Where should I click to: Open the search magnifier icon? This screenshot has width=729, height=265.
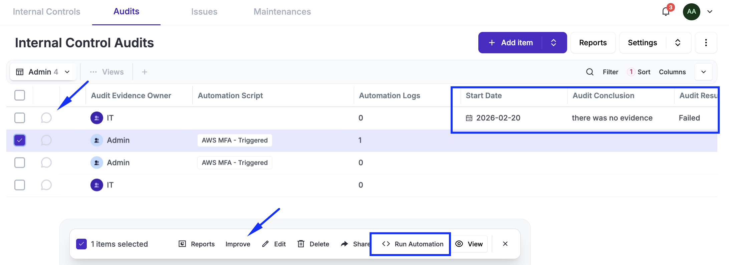[590, 72]
